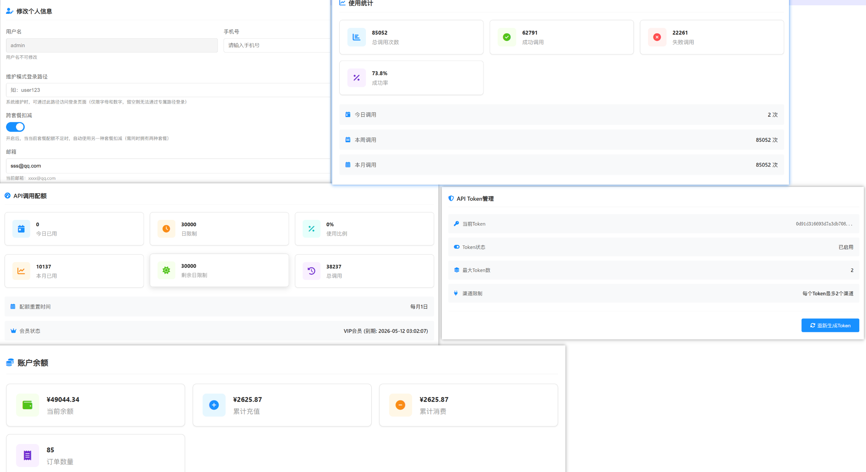Click the plug icon beside 渠道限制
This screenshot has height=472, width=866.
point(456,293)
